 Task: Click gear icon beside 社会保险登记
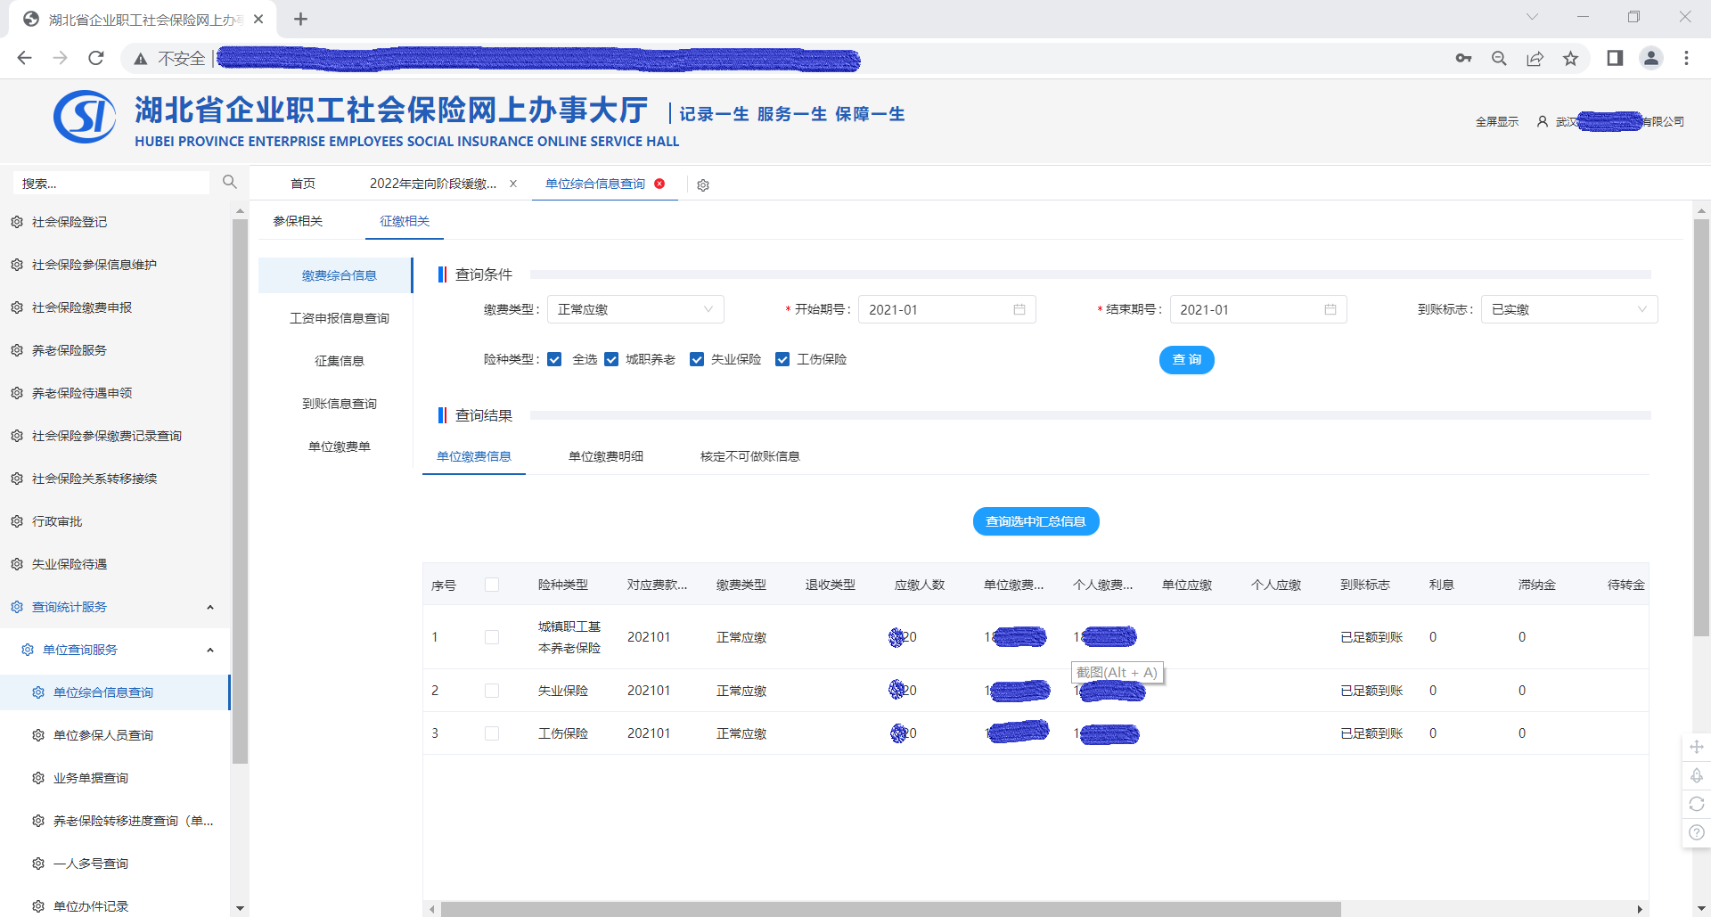(17, 222)
